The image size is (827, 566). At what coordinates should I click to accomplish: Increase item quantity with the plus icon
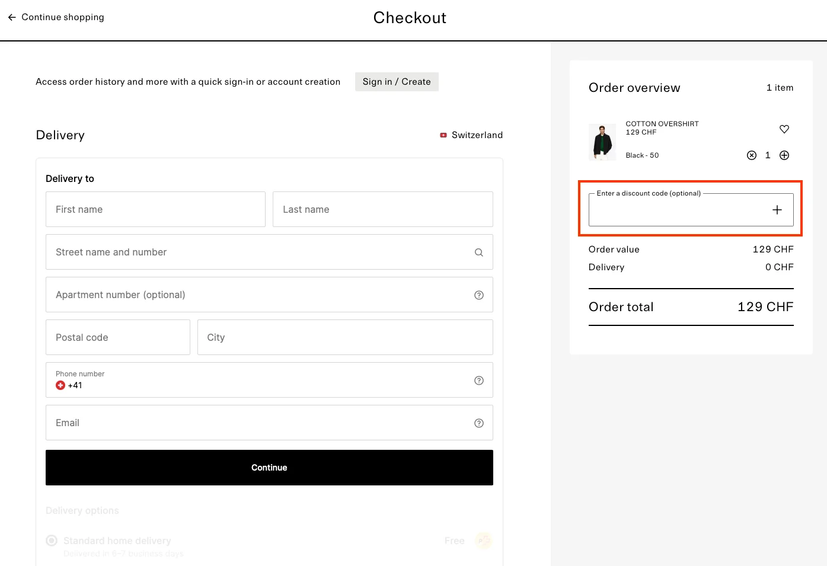click(784, 155)
